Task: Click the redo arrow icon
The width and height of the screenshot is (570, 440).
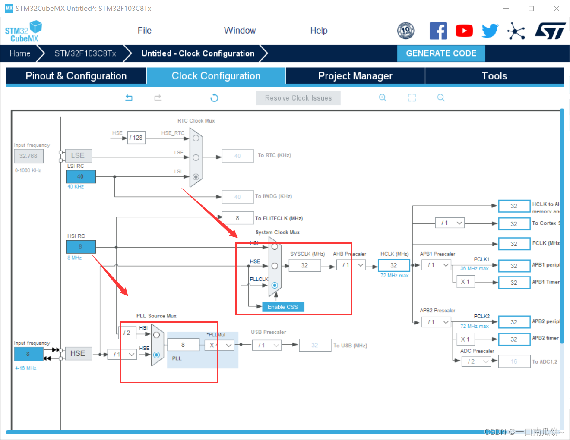Action: tap(158, 98)
